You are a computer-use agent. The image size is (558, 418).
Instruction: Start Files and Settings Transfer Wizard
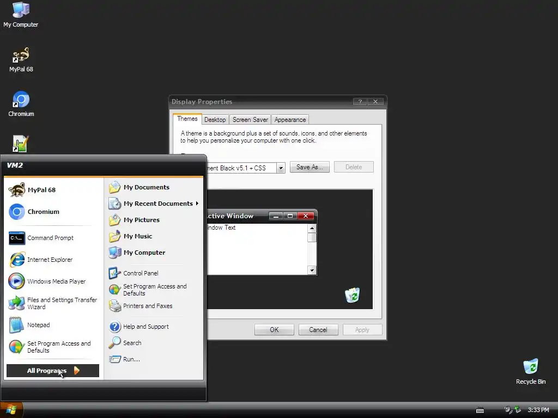click(53, 303)
